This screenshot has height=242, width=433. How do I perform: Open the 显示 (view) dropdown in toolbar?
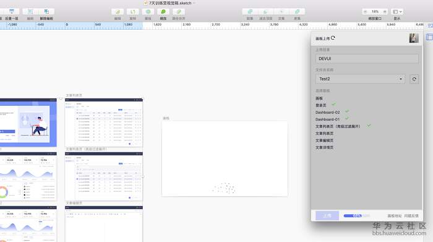tap(397, 12)
